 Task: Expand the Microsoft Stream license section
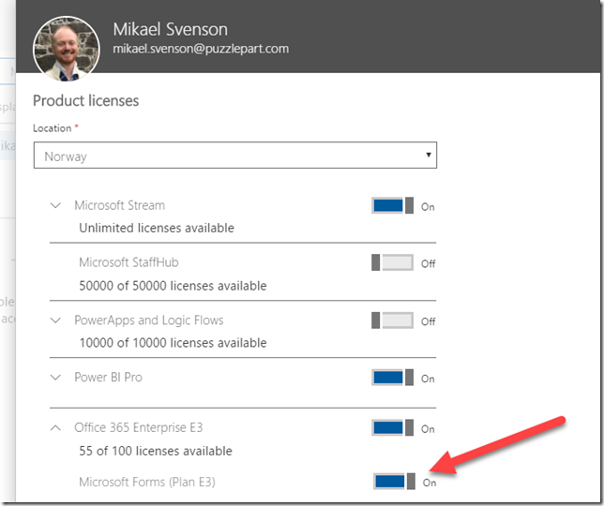click(56, 205)
